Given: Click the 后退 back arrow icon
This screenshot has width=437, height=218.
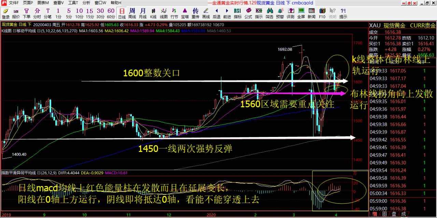Looking at the screenshot, I should [x=216, y=13].
